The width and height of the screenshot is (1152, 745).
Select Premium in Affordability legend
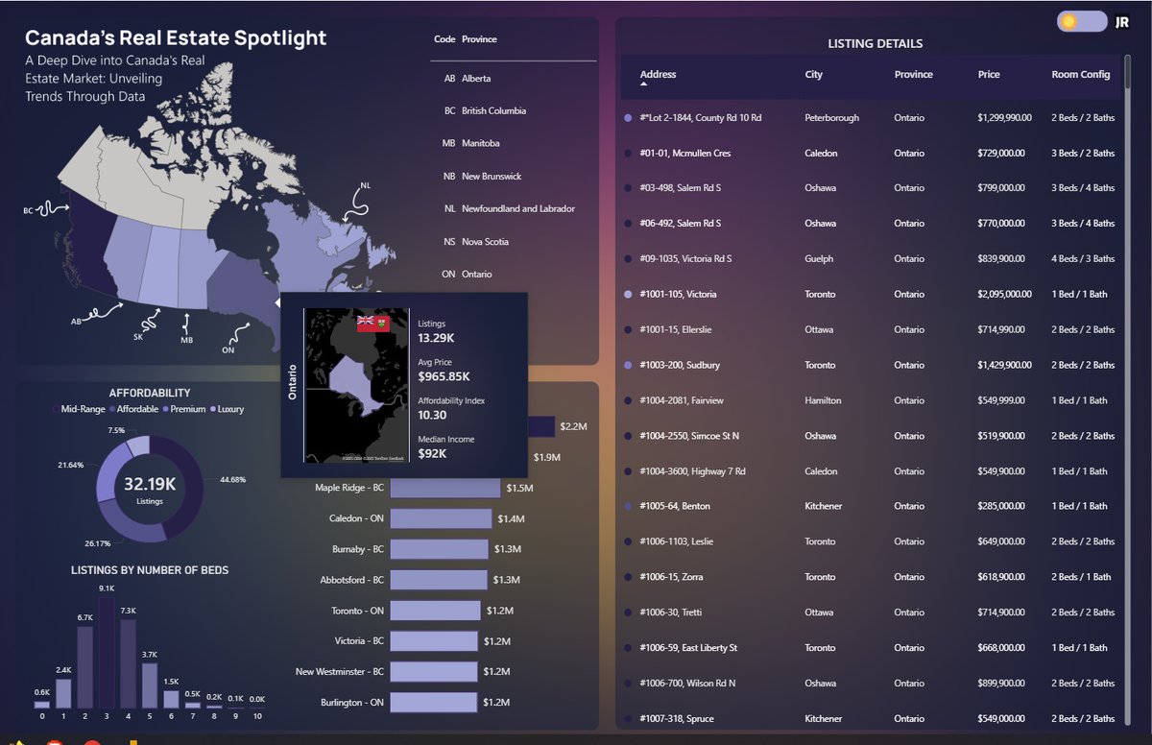click(x=183, y=409)
